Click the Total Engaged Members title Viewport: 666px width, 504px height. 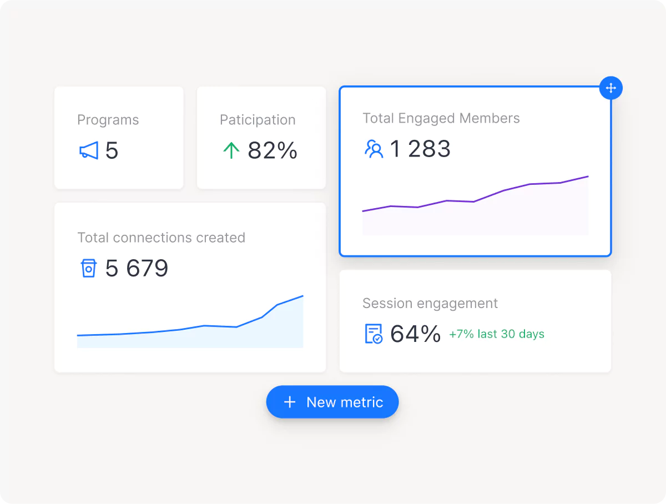point(441,118)
